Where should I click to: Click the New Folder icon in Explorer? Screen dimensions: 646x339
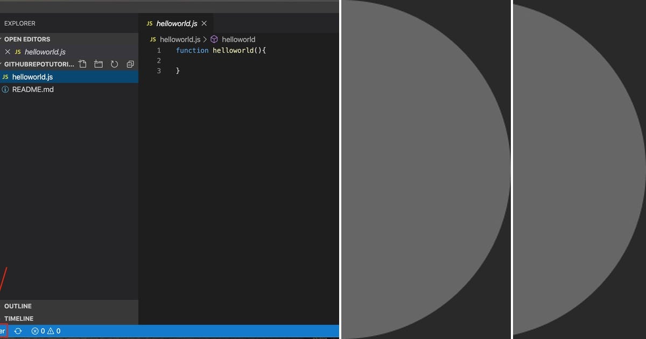(99, 63)
